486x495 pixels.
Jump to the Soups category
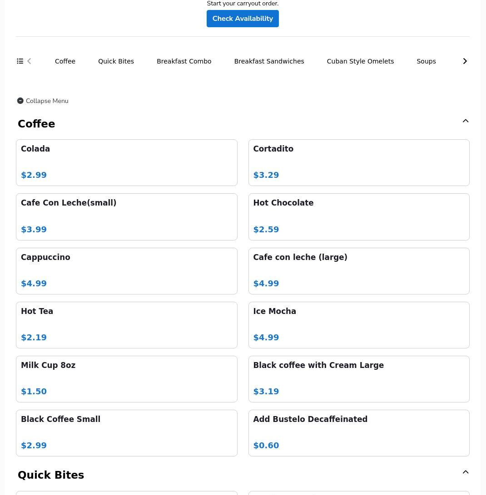[x=426, y=61]
